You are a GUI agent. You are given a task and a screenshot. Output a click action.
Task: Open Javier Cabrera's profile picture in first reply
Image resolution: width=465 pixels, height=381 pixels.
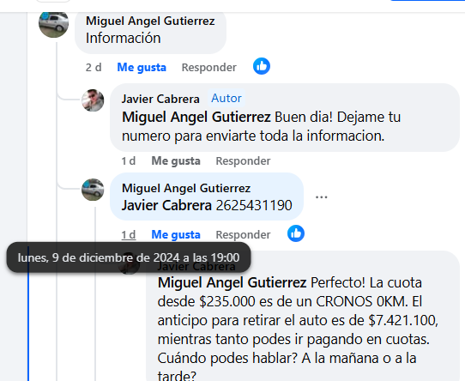(93, 100)
